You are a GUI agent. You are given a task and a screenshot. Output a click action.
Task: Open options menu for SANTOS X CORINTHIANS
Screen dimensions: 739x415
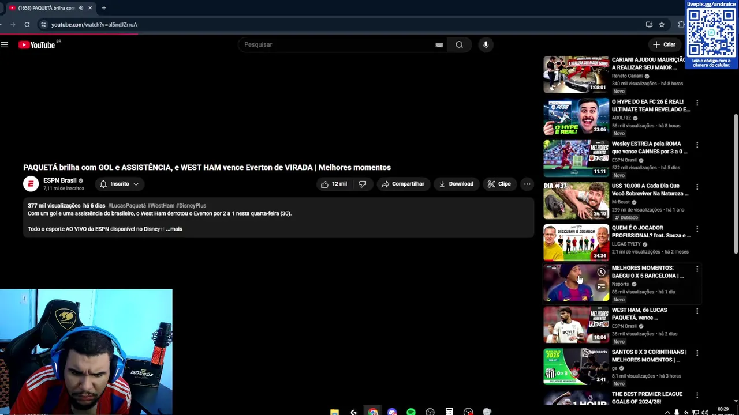(x=697, y=353)
